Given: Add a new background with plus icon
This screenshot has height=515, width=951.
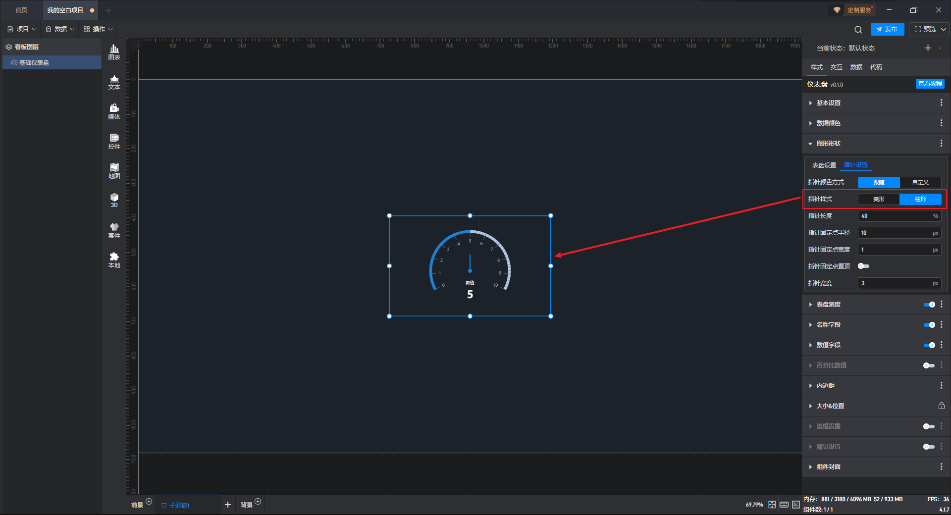Looking at the screenshot, I should pyautogui.click(x=258, y=502).
